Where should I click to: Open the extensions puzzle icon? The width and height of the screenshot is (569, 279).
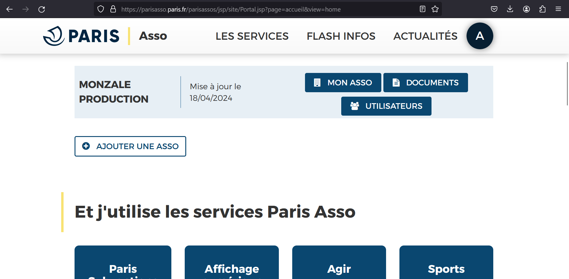542,9
